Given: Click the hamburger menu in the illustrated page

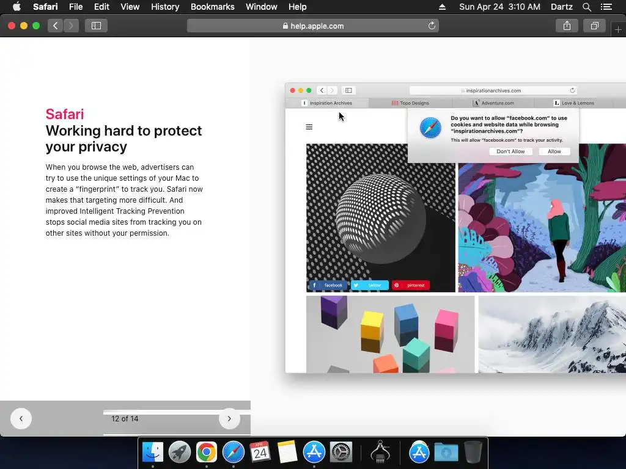Looking at the screenshot, I should [309, 127].
